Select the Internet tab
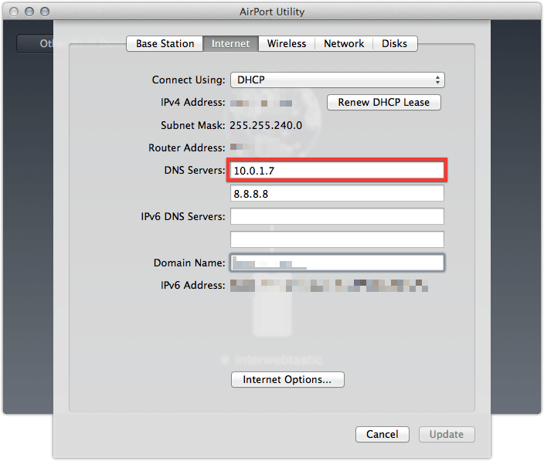 230,44
